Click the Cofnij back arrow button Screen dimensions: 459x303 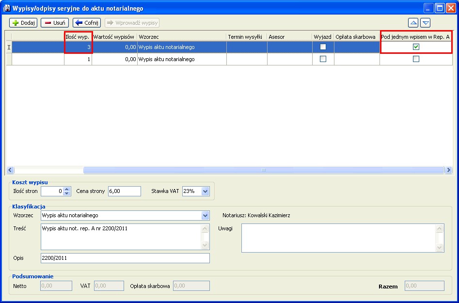[x=87, y=23]
